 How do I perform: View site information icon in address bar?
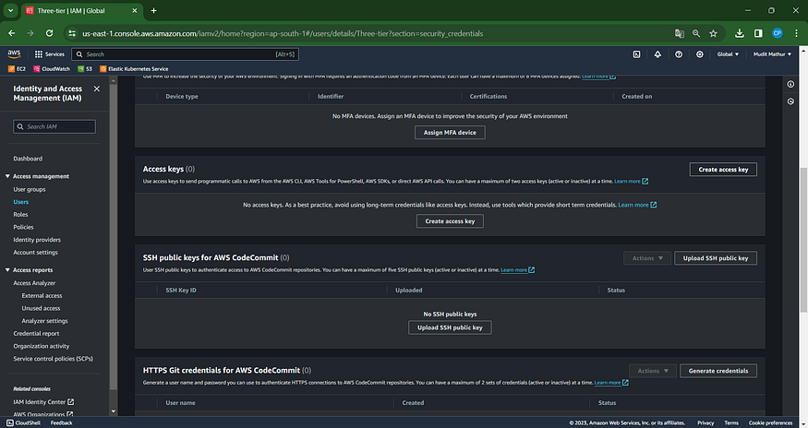tap(72, 33)
